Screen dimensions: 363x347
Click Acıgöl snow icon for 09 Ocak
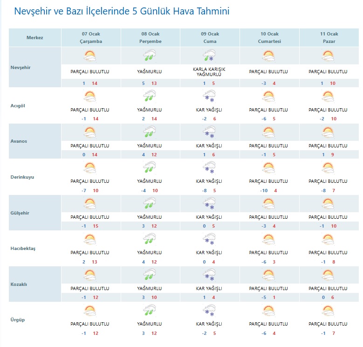(209, 97)
